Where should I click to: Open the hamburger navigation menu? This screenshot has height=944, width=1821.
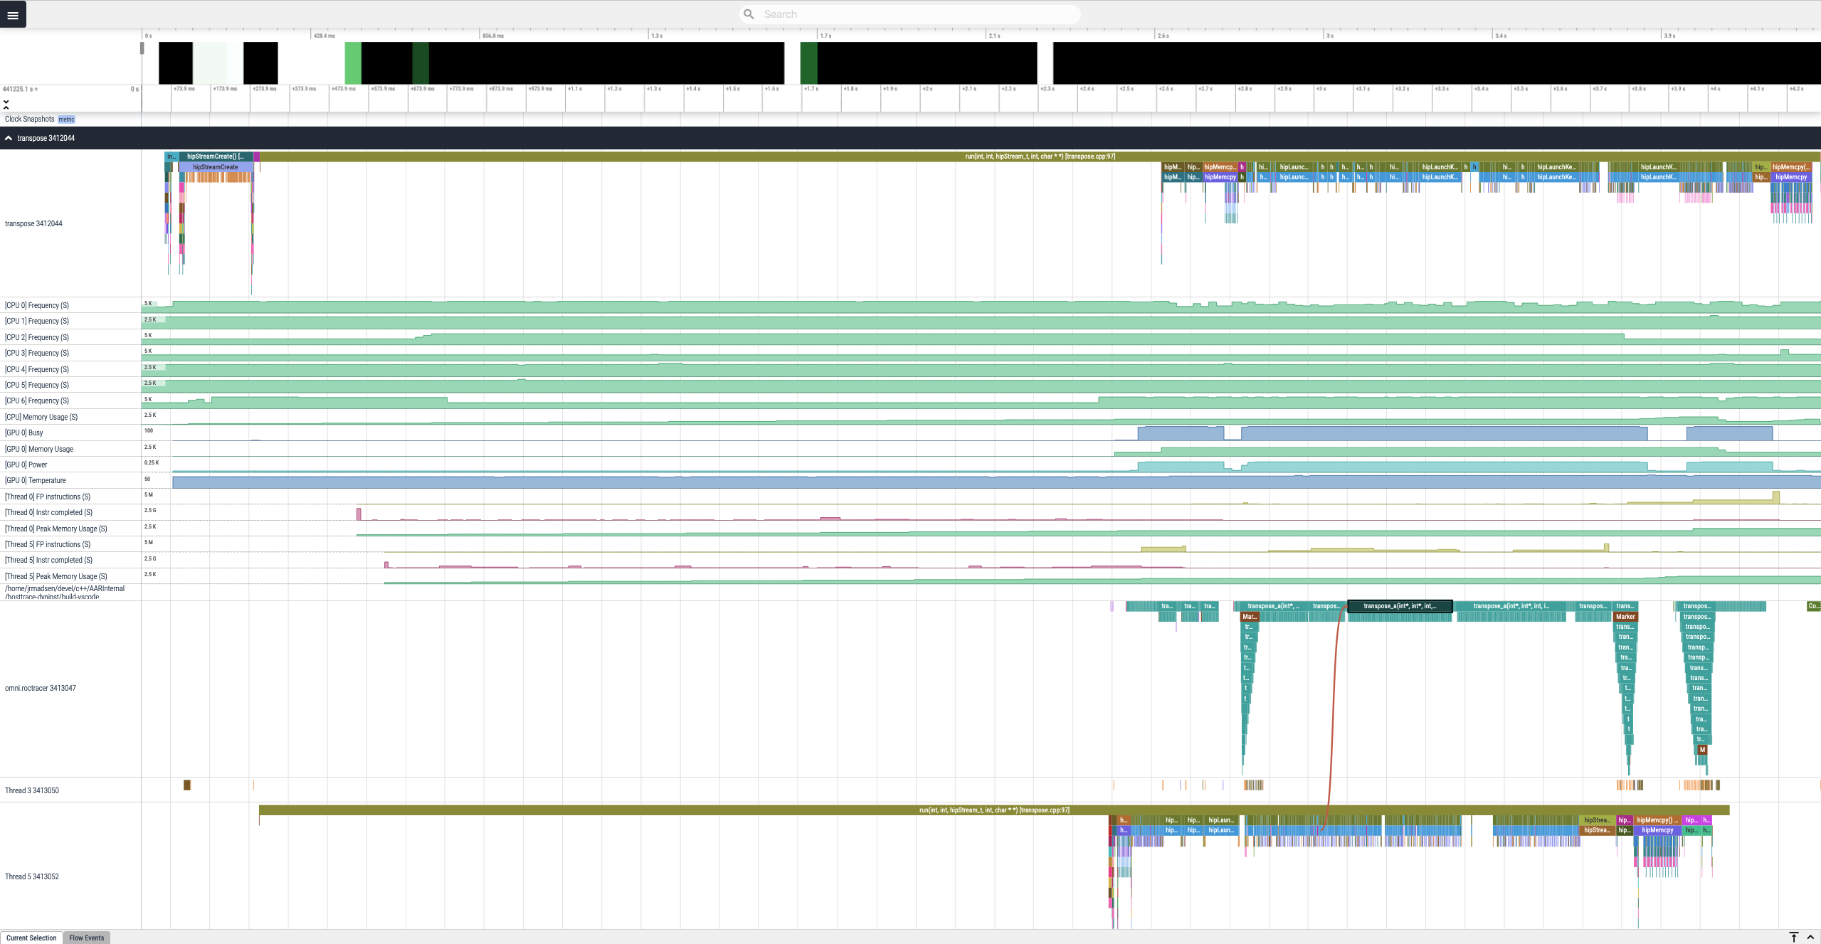coord(13,14)
